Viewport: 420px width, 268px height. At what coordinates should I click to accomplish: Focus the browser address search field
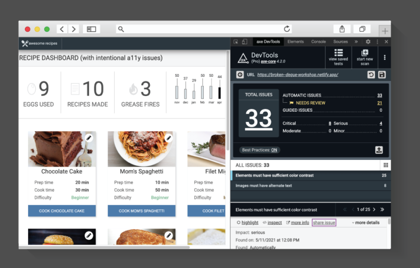tap(204, 29)
